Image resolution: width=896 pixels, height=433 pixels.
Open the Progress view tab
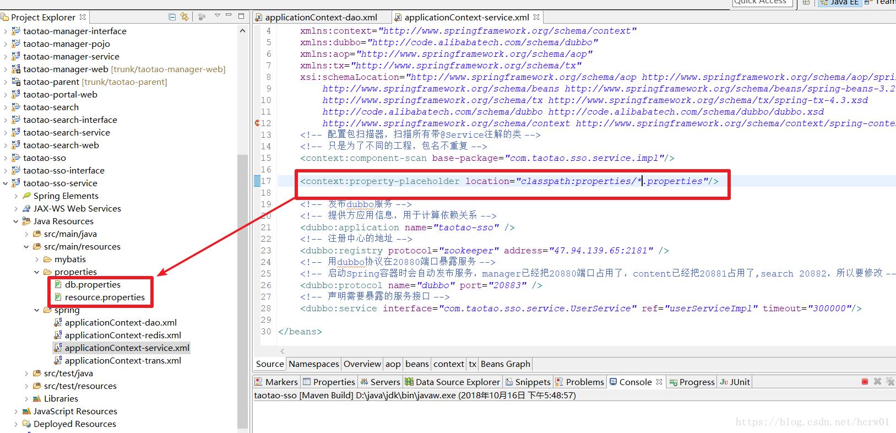692,382
